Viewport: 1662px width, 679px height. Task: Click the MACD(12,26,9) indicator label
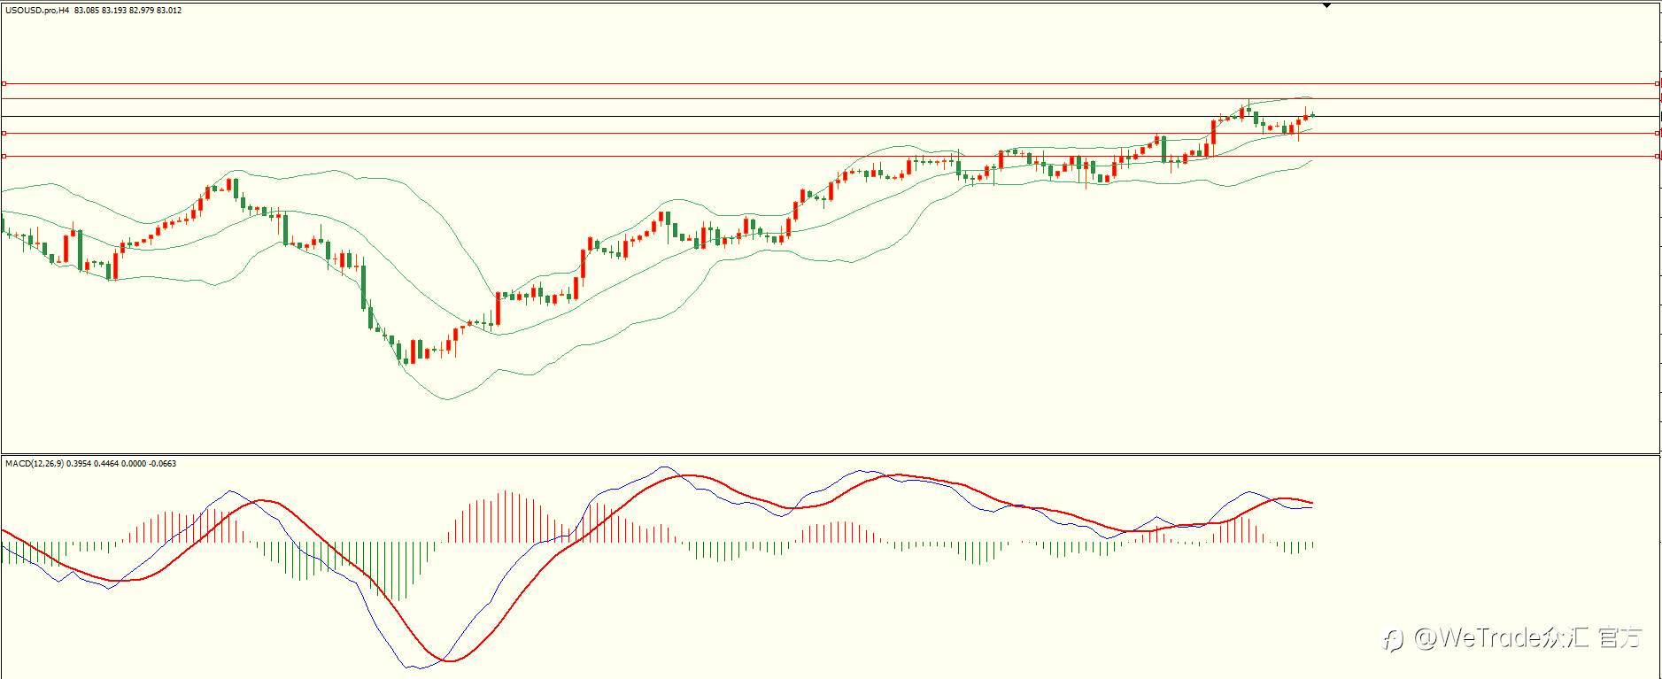pos(34,463)
